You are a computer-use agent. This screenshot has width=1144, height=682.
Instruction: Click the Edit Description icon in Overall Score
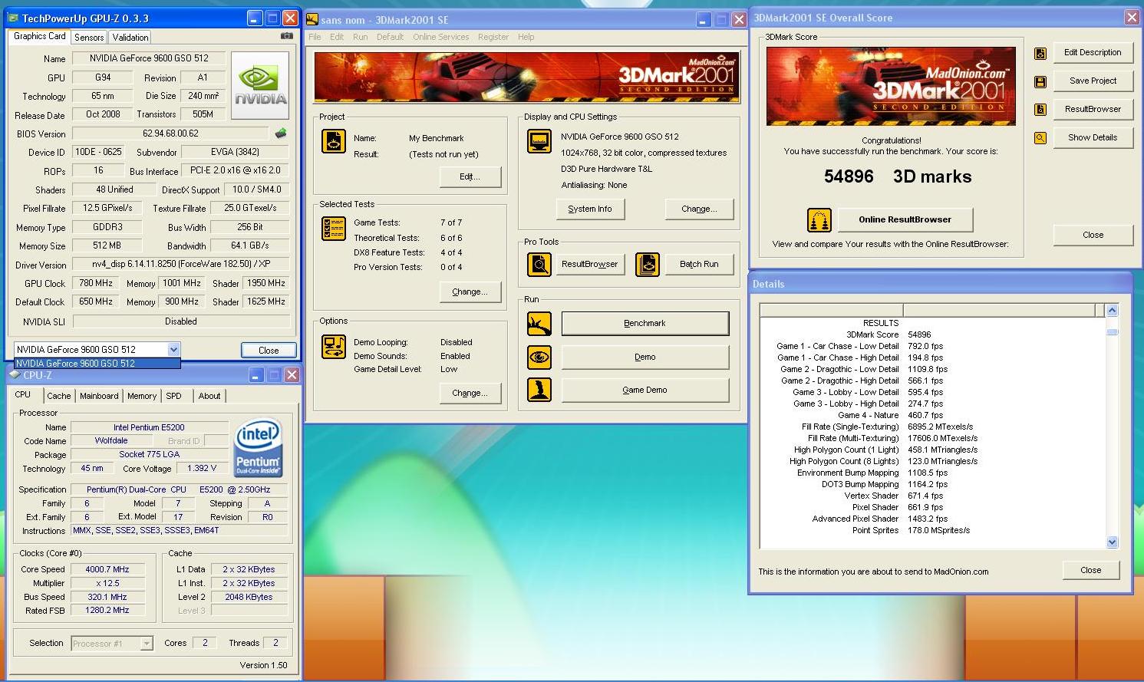coord(1040,54)
